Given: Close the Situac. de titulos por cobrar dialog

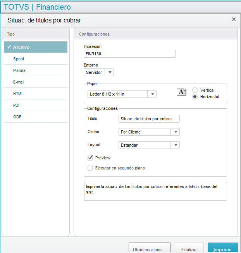Looking at the screenshot, I should coord(234,19).
